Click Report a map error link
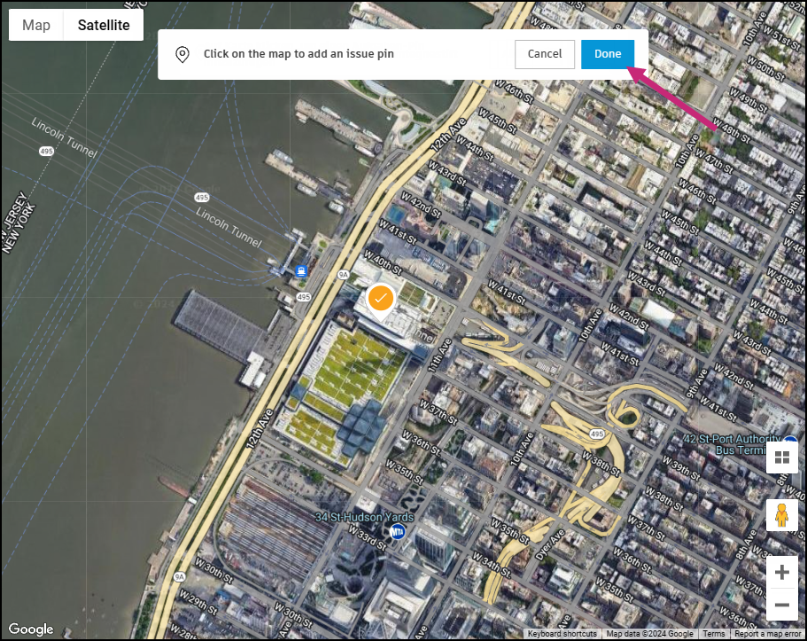This screenshot has height=641, width=807. (x=767, y=634)
